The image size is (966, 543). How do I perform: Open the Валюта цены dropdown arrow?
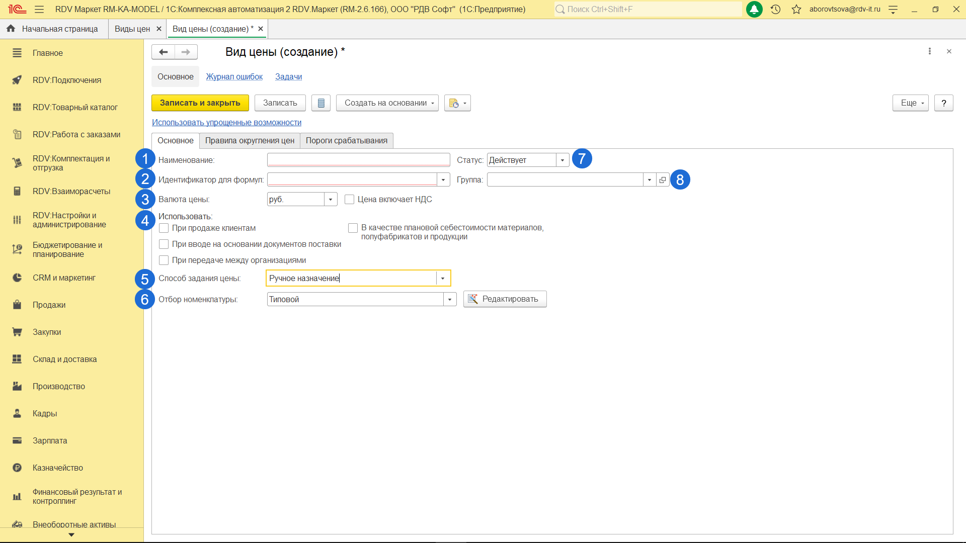(331, 200)
